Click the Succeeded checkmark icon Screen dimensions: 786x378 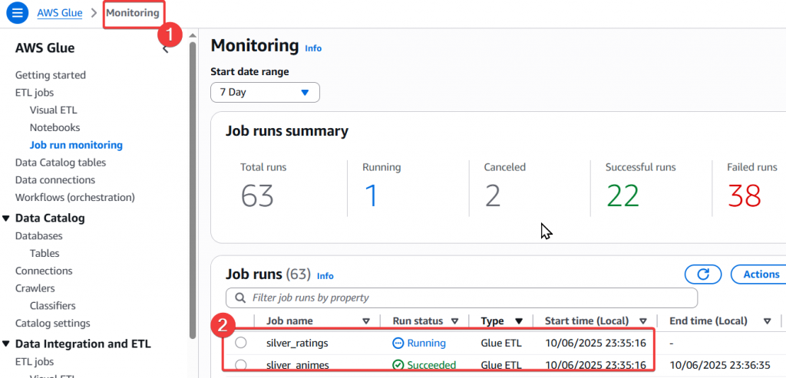398,365
